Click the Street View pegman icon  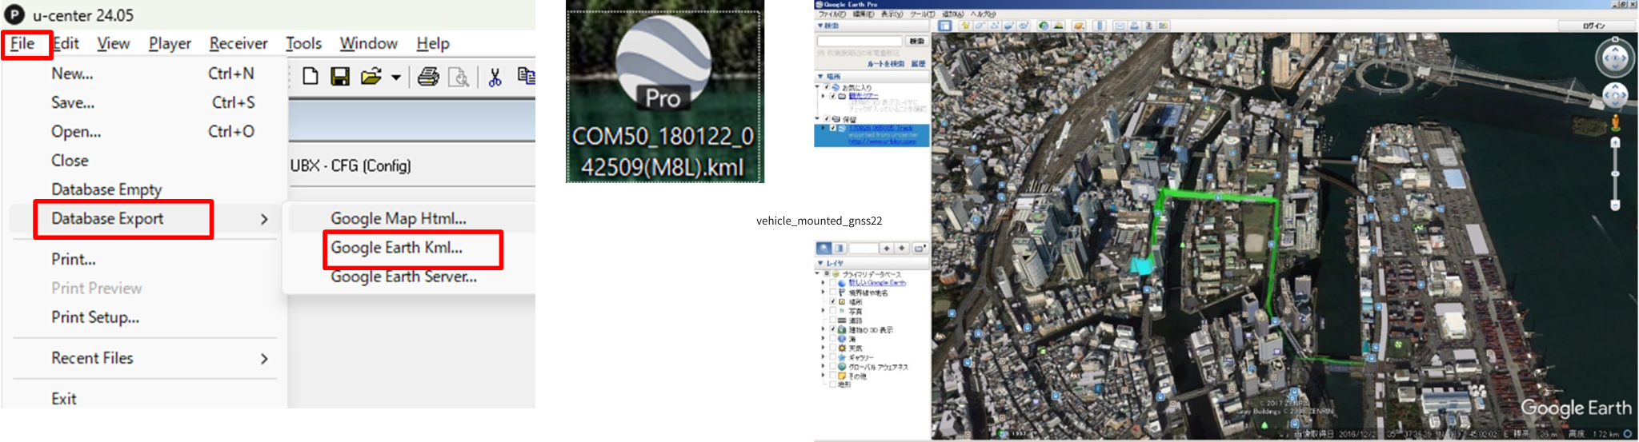coord(1615,123)
